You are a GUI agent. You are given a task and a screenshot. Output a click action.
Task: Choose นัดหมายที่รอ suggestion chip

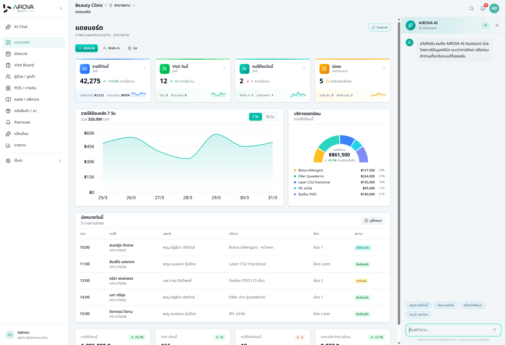click(446, 305)
